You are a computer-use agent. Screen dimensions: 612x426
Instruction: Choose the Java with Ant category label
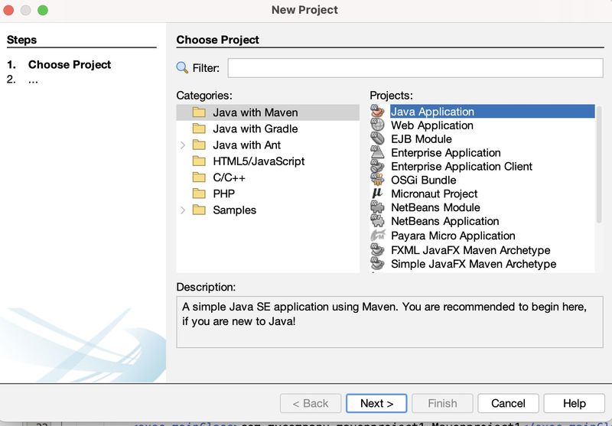tap(246, 145)
